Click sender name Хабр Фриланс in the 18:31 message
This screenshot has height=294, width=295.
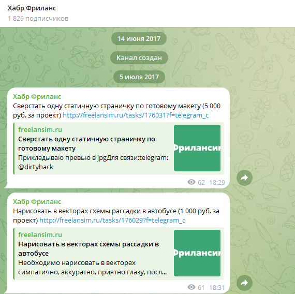(37, 201)
